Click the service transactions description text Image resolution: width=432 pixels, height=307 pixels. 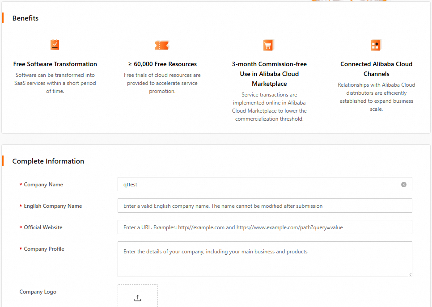269,106
